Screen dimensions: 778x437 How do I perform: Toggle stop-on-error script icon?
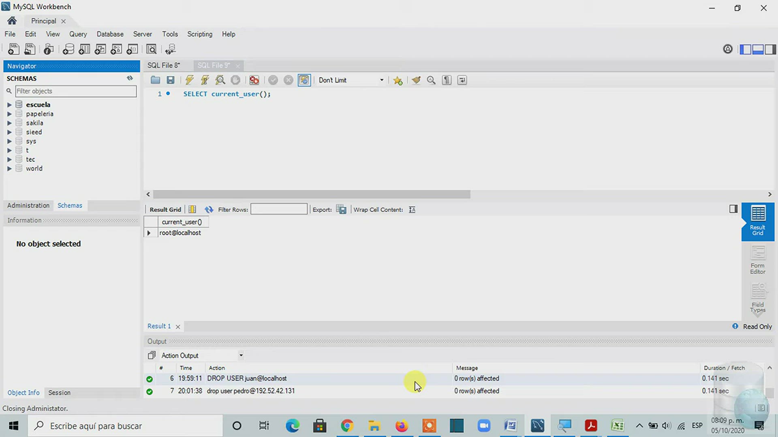pos(254,80)
